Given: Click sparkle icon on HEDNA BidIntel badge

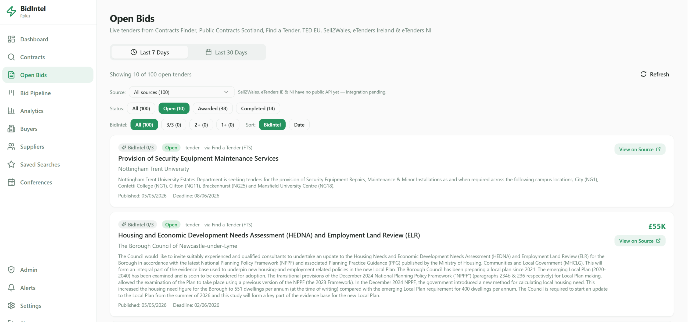Looking at the screenshot, I should tap(124, 225).
